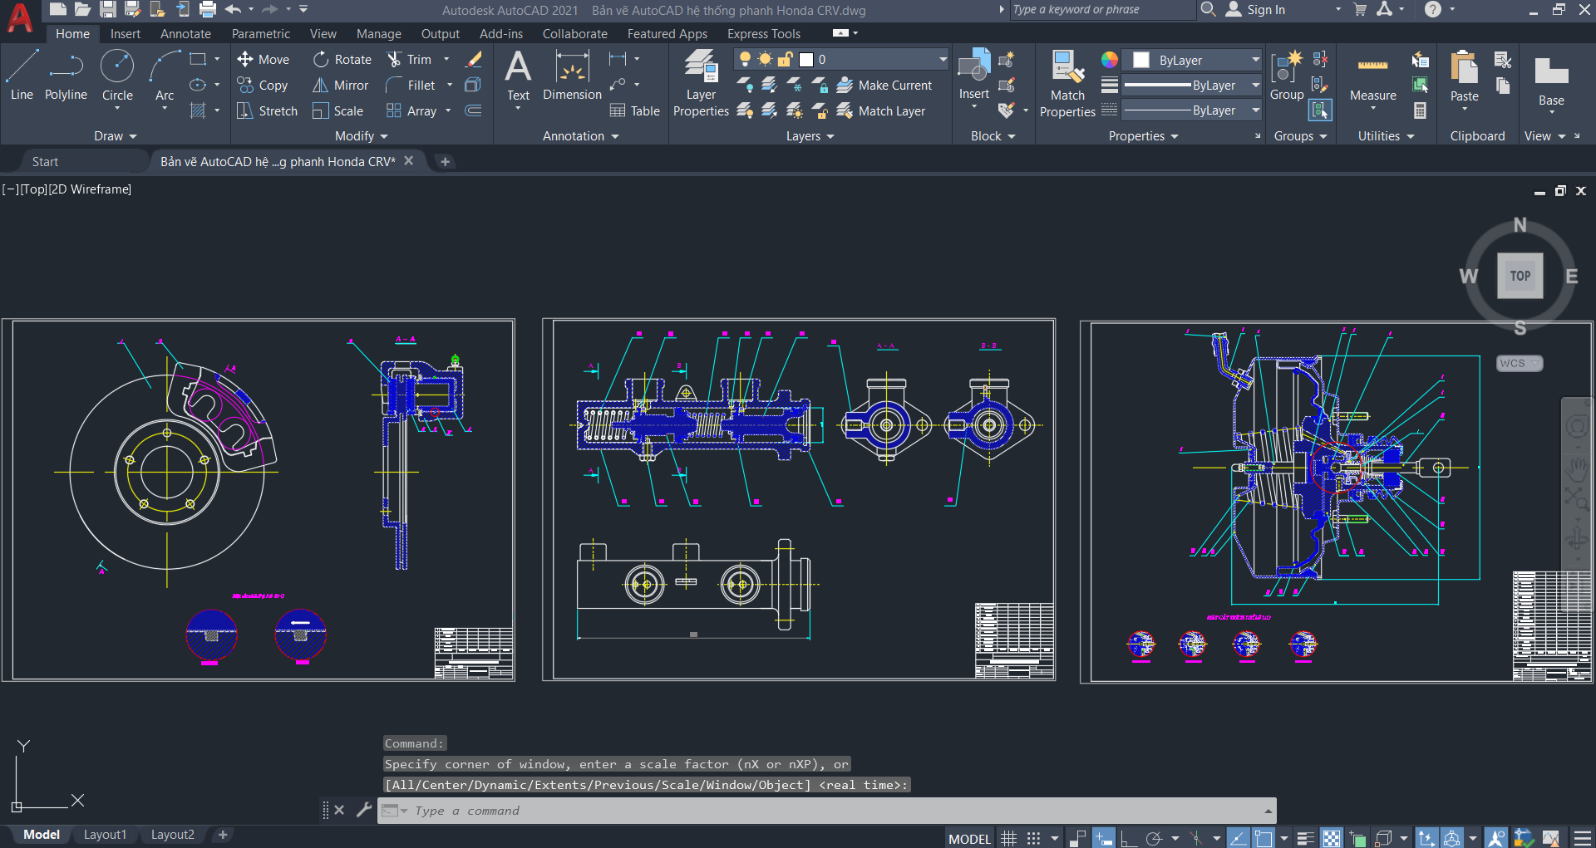1596x848 pixels.
Task: Click the color wheel in Properties panel
Action: [x=1109, y=60]
